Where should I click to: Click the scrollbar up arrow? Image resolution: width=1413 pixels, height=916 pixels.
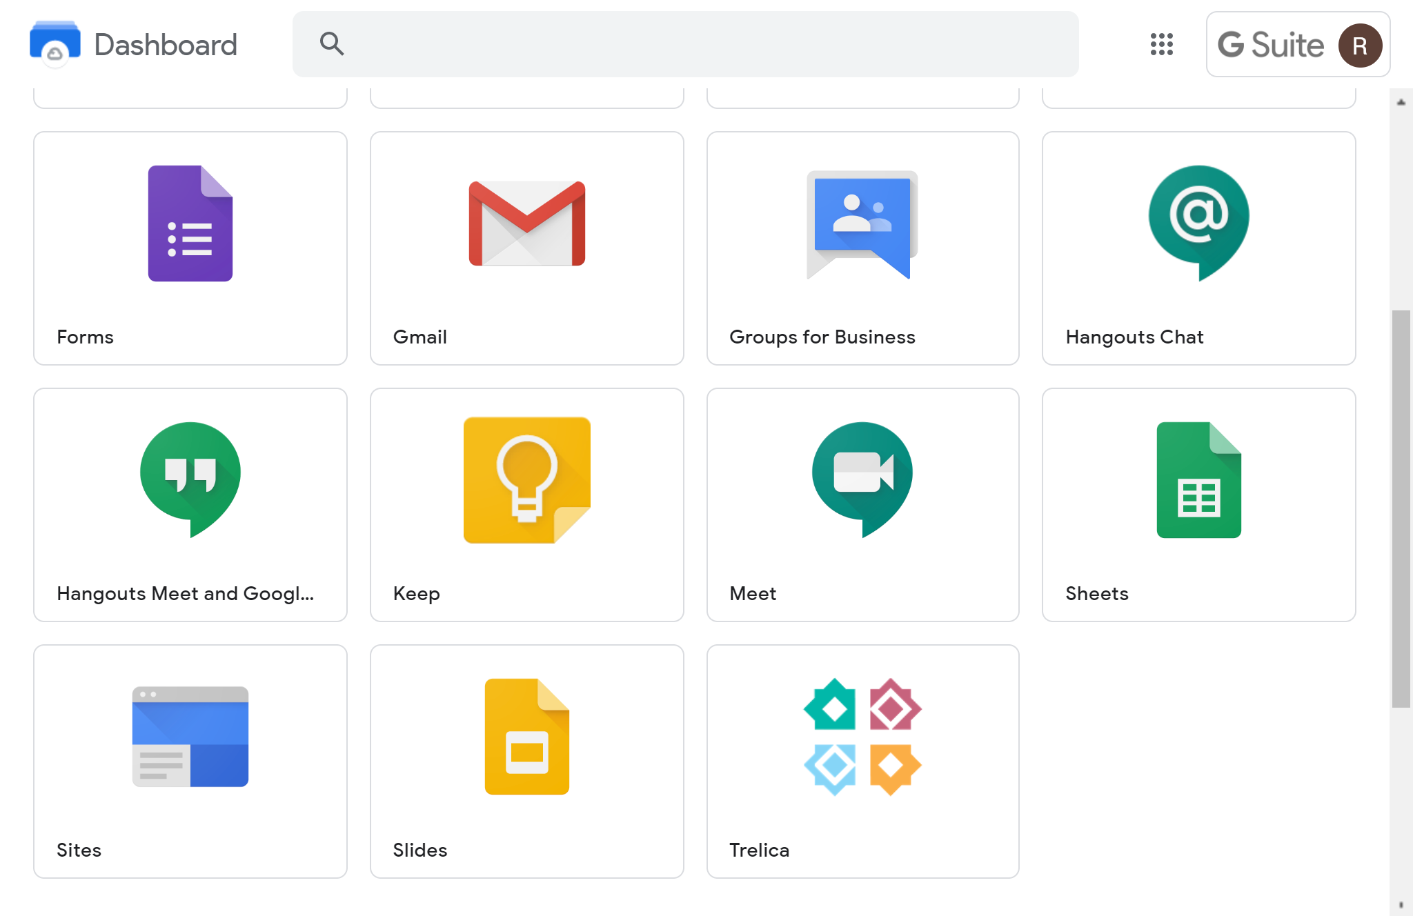pos(1401,102)
